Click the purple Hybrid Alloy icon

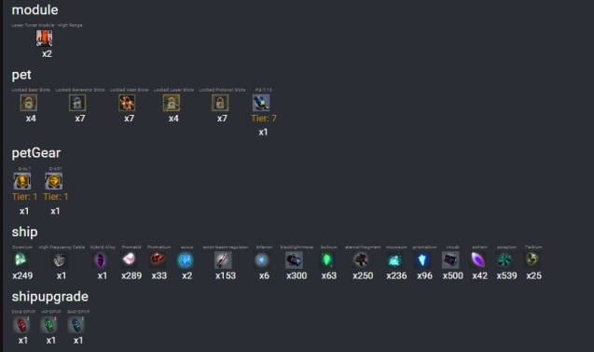[101, 260]
